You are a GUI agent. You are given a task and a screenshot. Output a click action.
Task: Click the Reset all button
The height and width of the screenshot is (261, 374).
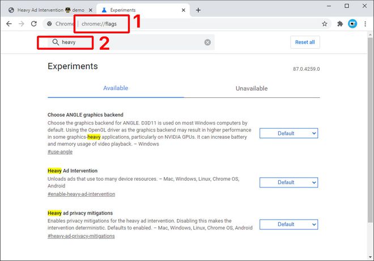[305, 42]
